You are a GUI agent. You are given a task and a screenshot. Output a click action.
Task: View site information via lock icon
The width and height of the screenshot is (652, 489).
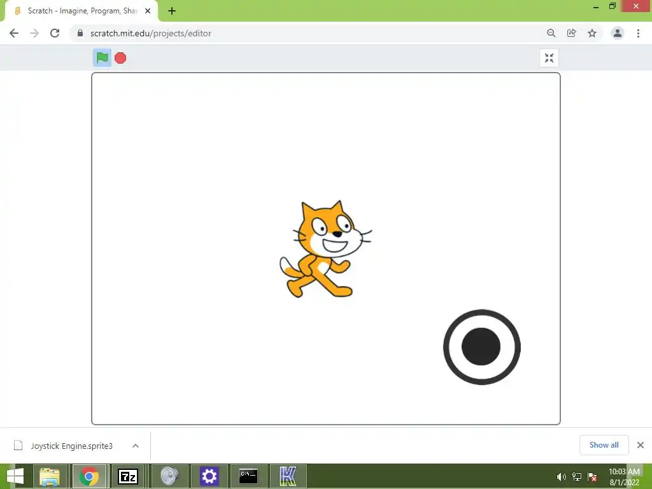(x=80, y=33)
